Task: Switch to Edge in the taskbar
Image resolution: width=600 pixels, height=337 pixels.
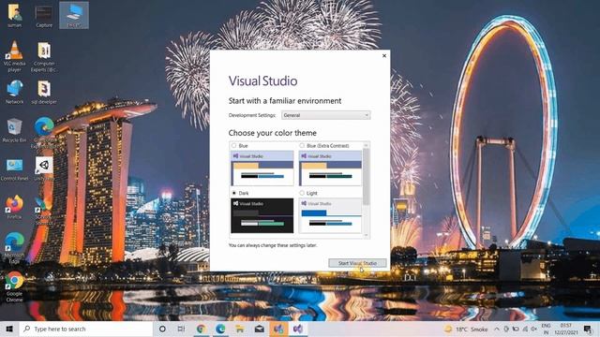Action: tap(220, 329)
